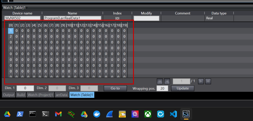Switch to the Output tab
Screen dimensions: 253x121
click(9, 95)
